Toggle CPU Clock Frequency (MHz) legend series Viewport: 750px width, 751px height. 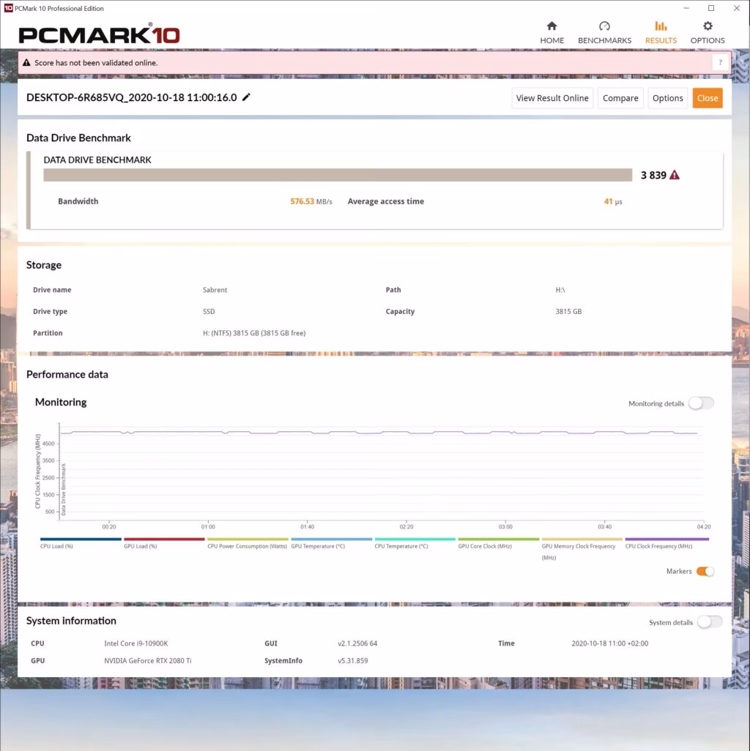coord(667,542)
